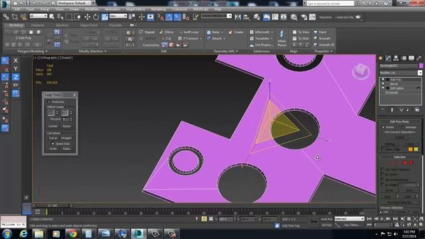Open the Render Setup icon
Viewport: 425px width, 239px height.
coord(303,17)
